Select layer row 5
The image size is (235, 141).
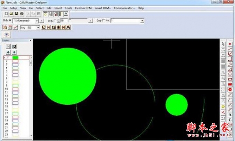(16, 71)
